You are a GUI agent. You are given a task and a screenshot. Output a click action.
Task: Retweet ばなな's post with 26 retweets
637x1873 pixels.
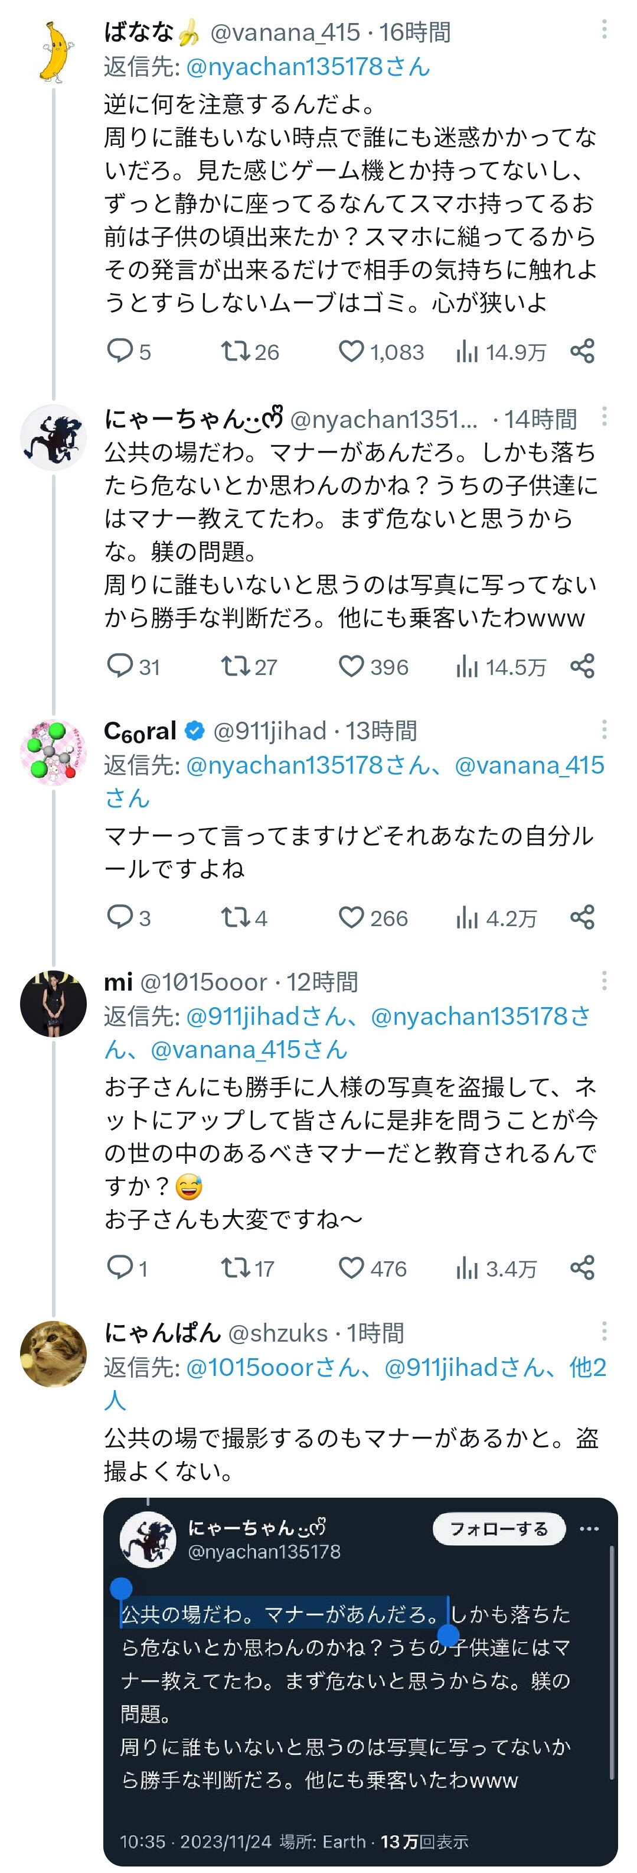pos(236,351)
